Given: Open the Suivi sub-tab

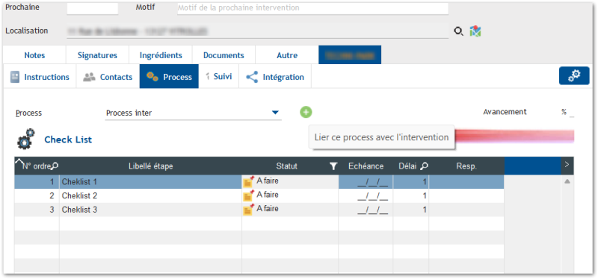Looking at the screenshot, I should pos(219,77).
